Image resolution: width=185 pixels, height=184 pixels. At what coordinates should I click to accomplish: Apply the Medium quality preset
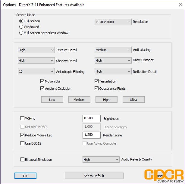pyautogui.click(x=79, y=100)
